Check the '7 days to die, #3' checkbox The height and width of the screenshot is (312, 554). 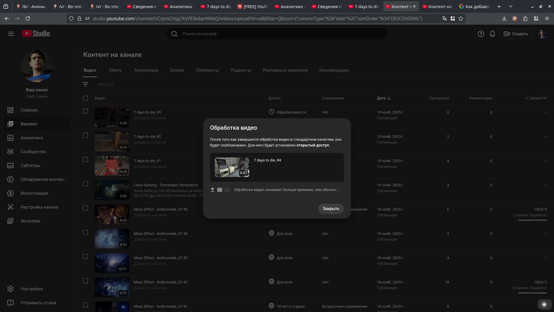[x=85, y=111]
